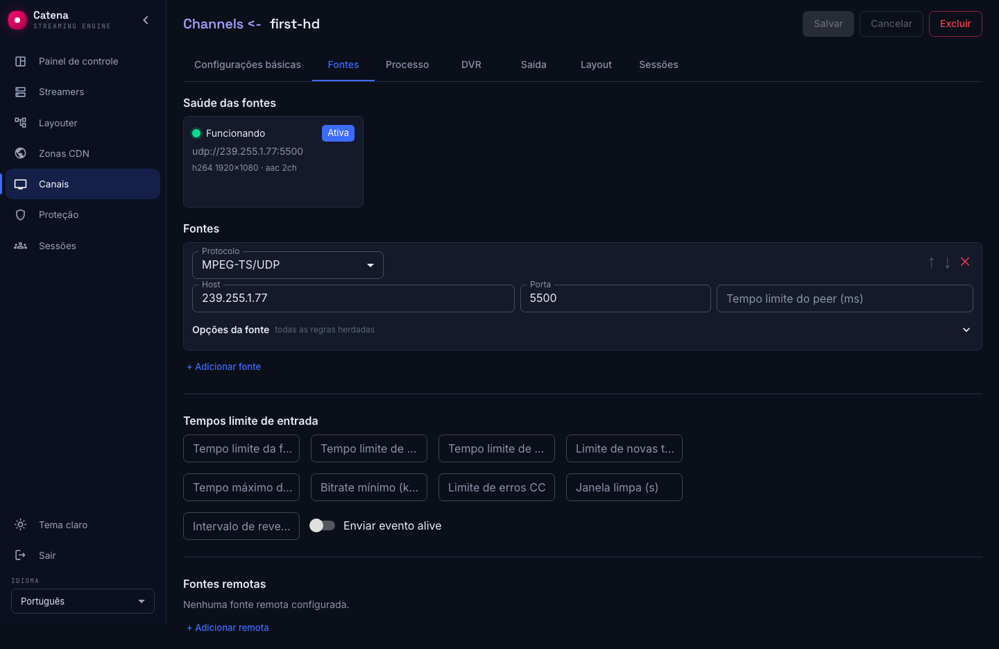Click the Tema claro sun icon
This screenshot has height=649, width=999.
[x=21, y=525]
